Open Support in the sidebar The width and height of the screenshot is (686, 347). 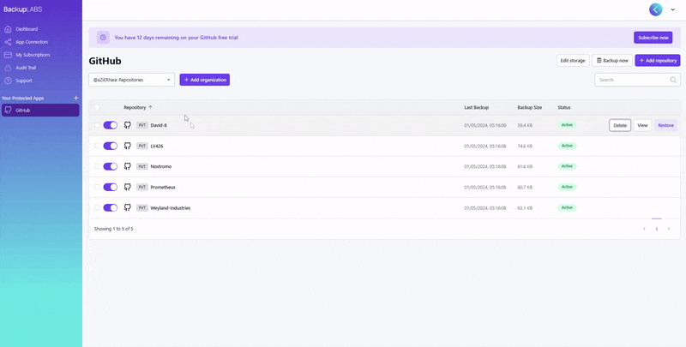[x=24, y=81]
